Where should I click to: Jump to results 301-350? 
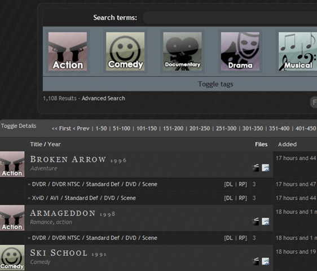click(253, 128)
